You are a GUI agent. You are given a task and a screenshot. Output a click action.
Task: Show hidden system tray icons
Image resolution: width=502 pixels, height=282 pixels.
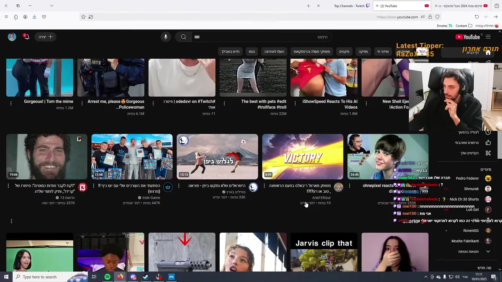point(426,277)
